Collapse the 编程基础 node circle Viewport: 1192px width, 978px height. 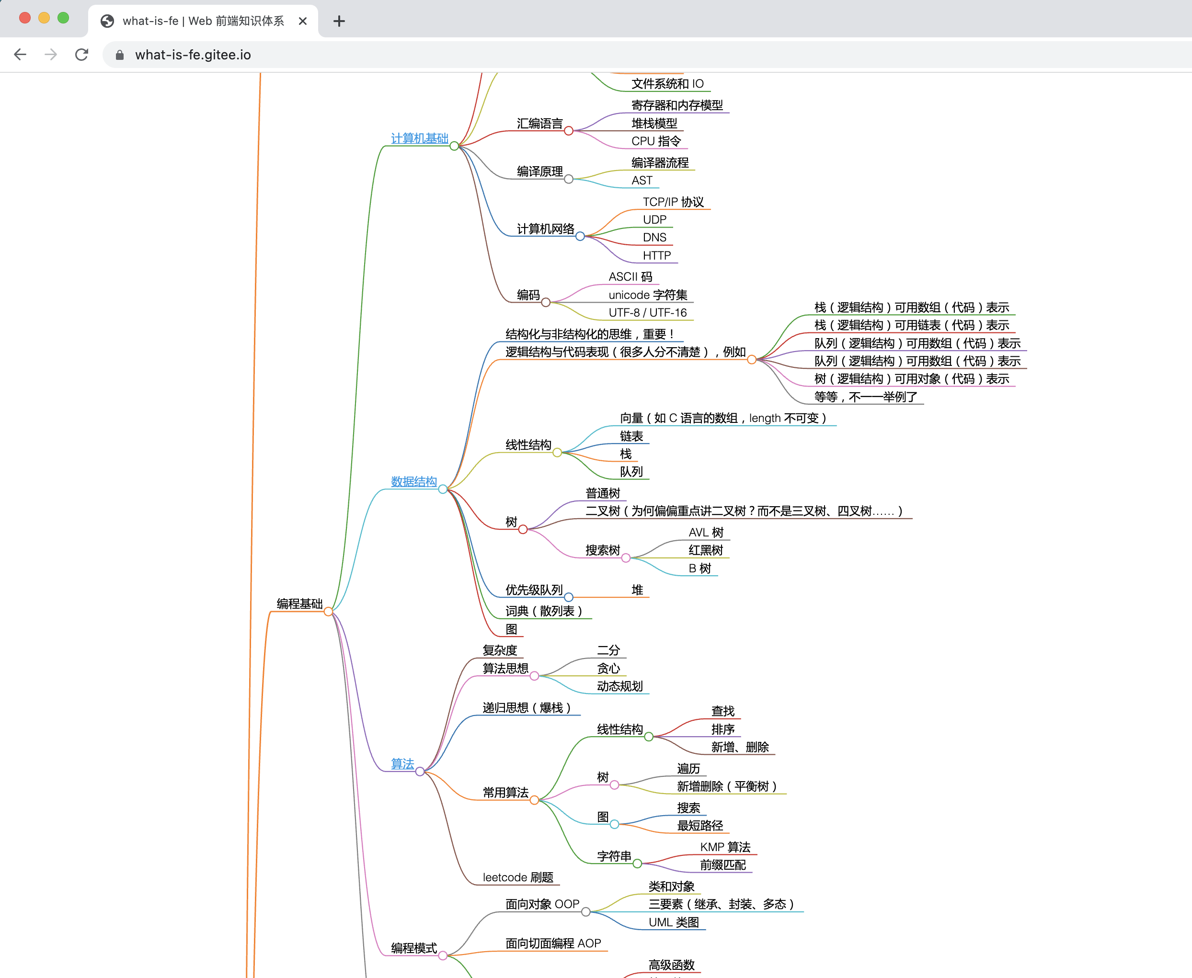point(328,612)
